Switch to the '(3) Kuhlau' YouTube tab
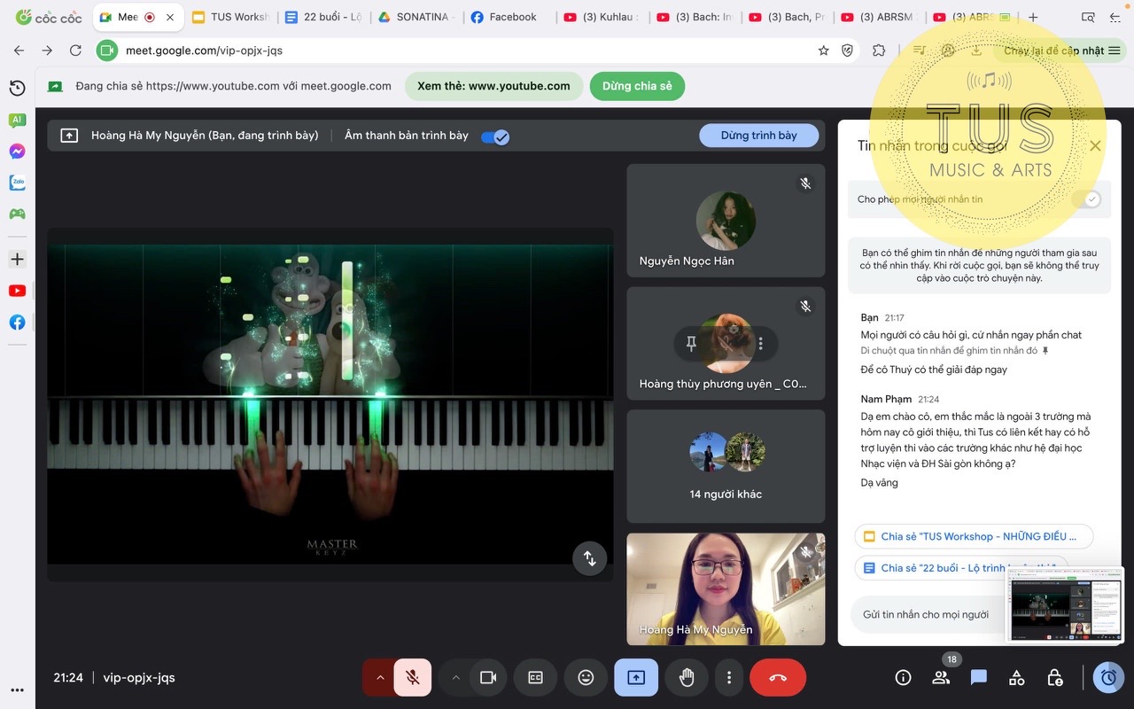Image resolution: width=1134 pixels, height=709 pixels. pyautogui.click(x=602, y=17)
